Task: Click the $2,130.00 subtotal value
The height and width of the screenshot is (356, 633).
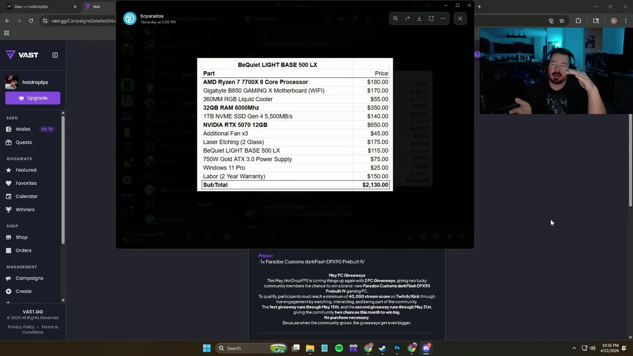Action: coord(375,185)
